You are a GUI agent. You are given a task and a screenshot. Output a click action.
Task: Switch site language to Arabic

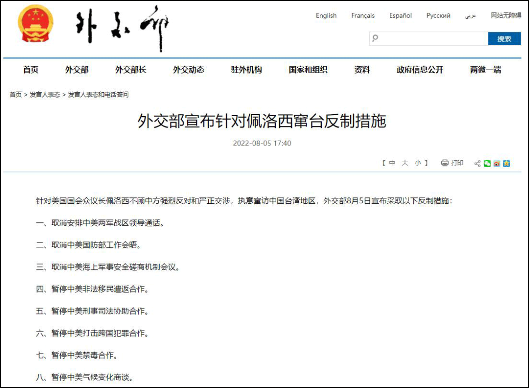tap(470, 16)
